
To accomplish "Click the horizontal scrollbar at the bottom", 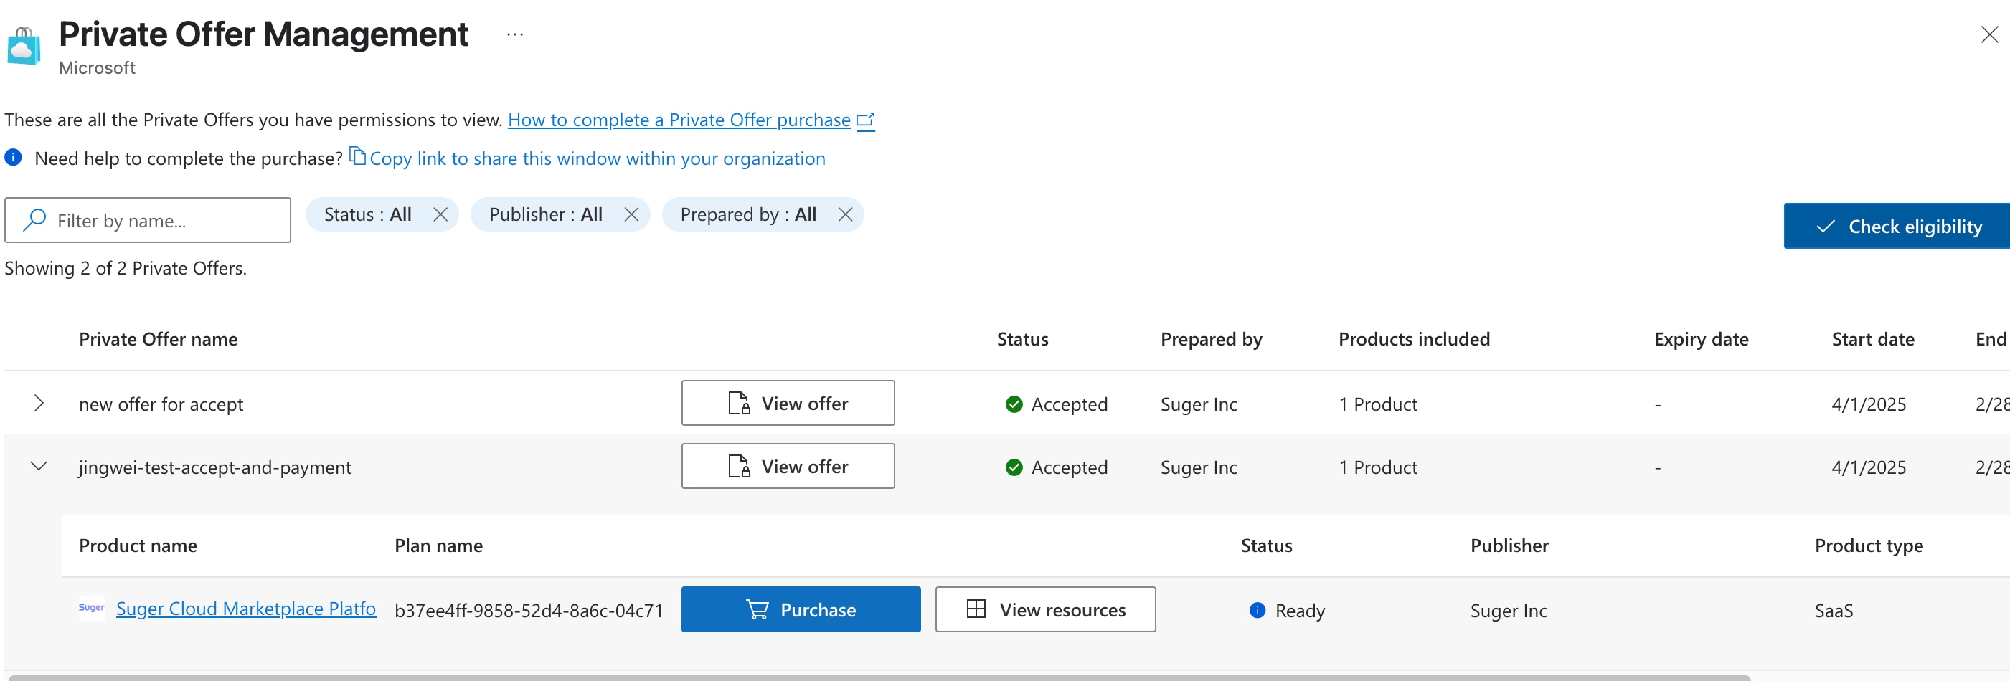I will (879, 678).
